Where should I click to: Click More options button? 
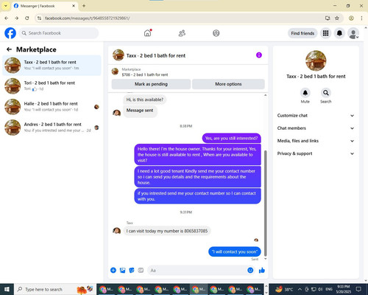[x=228, y=84]
